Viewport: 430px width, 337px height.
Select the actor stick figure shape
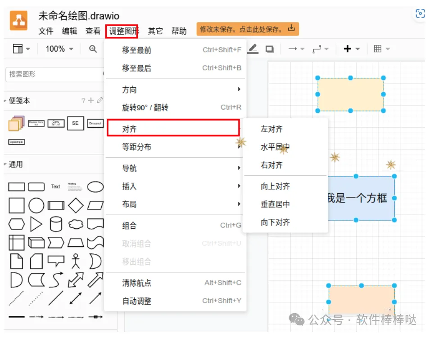[76, 261]
